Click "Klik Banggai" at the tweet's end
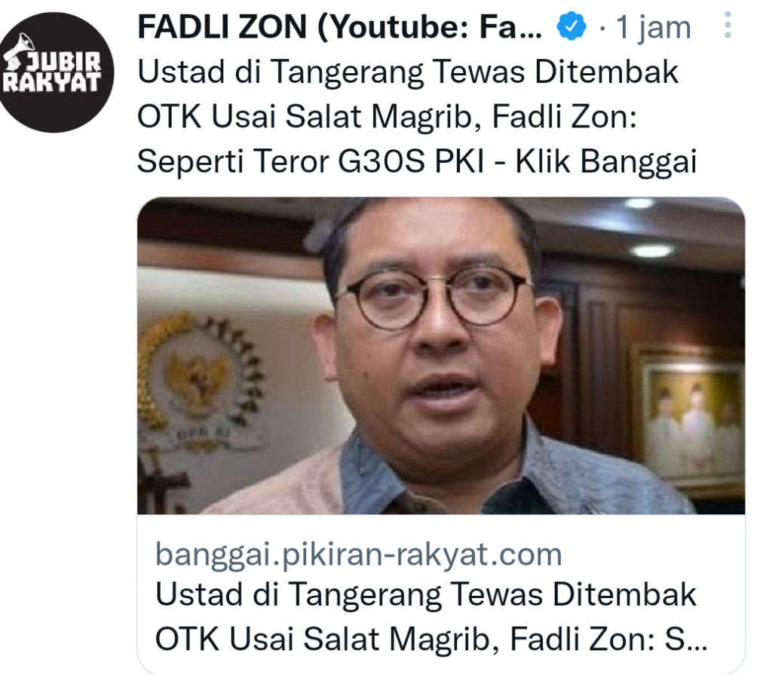Viewport: 772px width, 675px height. (x=606, y=161)
